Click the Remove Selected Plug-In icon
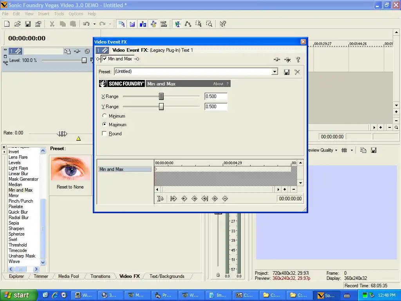Image resolution: width=401 pixels, height=301 pixels. tap(287, 60)
